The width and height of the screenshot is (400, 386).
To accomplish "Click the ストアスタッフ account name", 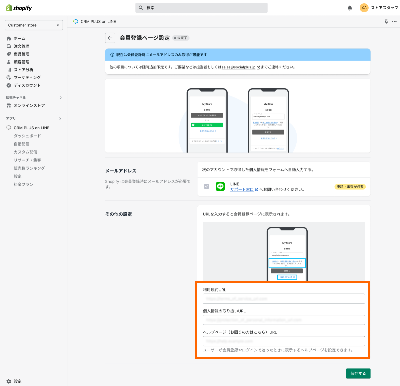I will (x=384, y=8).
